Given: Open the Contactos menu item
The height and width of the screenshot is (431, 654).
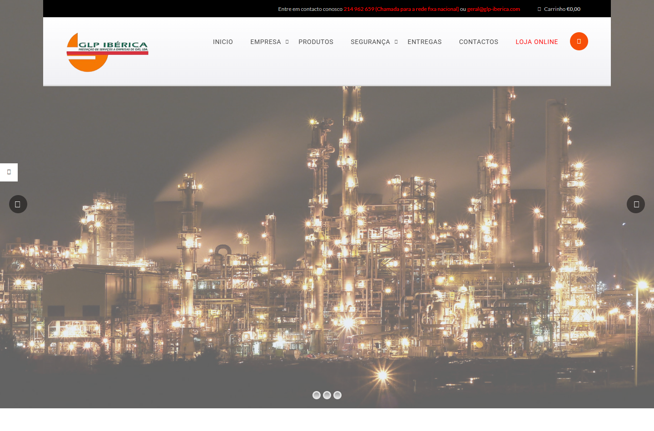Looking at the screenshot, I should click(x=479, y=42).
